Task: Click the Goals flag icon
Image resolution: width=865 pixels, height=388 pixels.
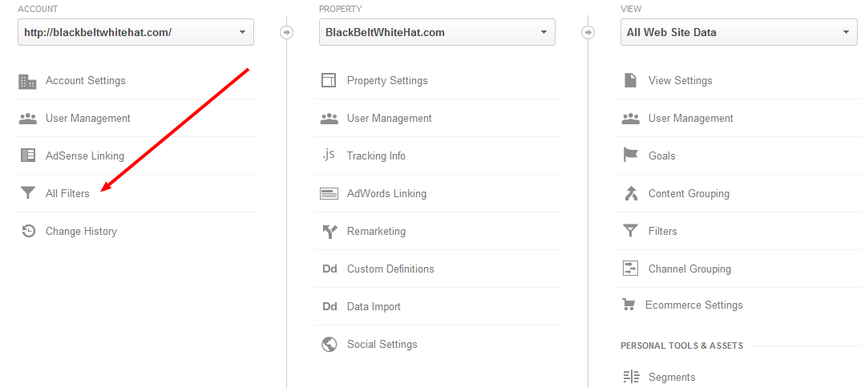Action: (x=630, y=156)
